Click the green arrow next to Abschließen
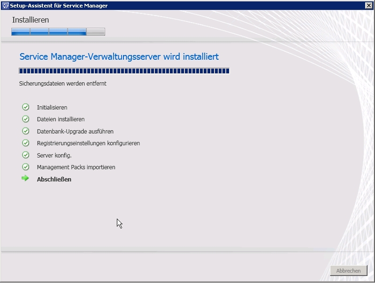 25,179
